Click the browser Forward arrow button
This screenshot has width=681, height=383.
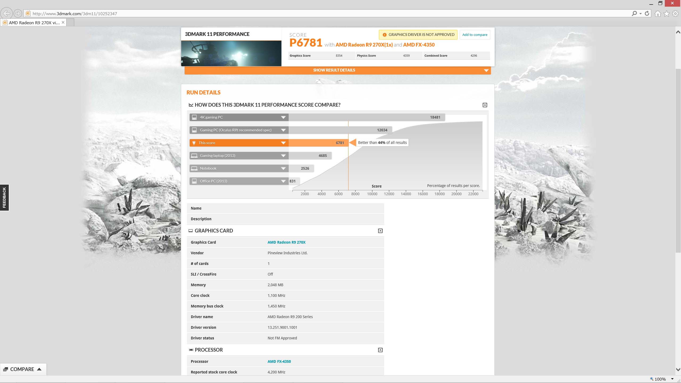coord(18,13)
